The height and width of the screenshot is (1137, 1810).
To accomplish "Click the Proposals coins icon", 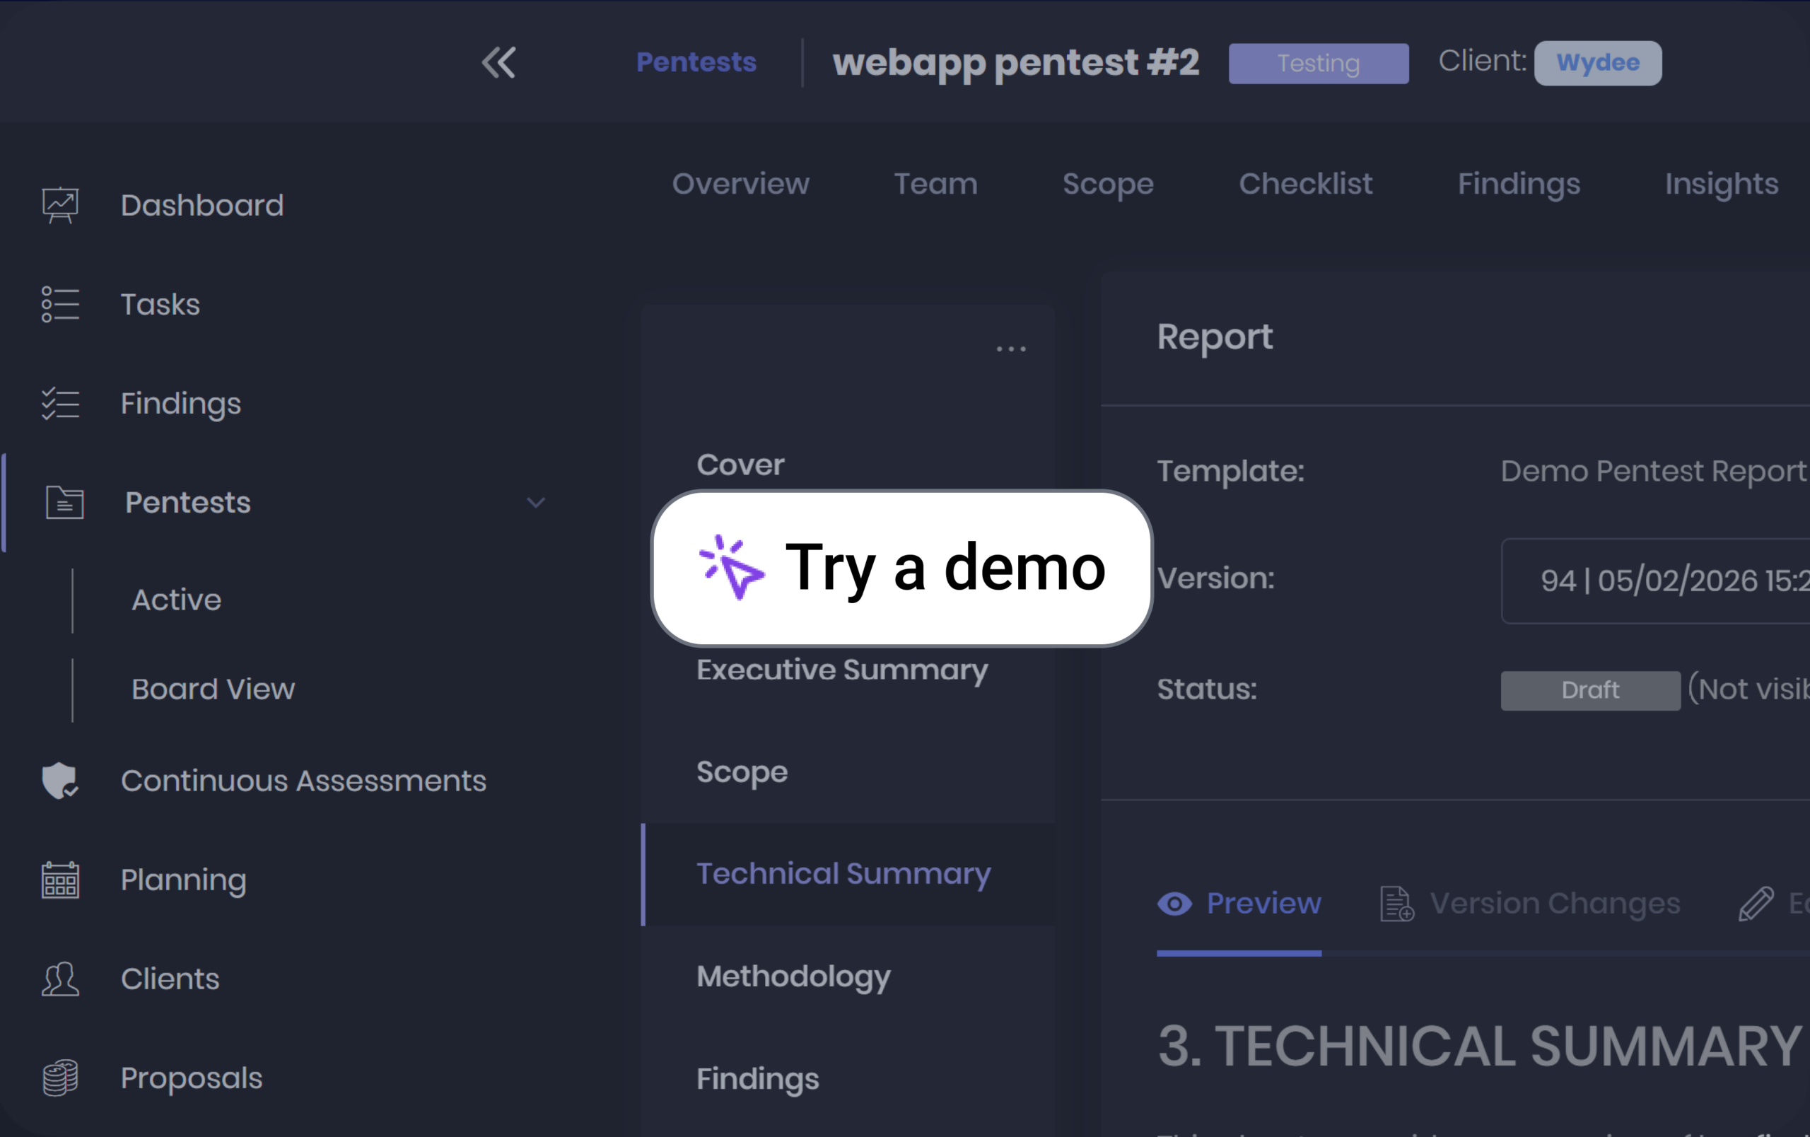I will click(x=60, y=1078).
